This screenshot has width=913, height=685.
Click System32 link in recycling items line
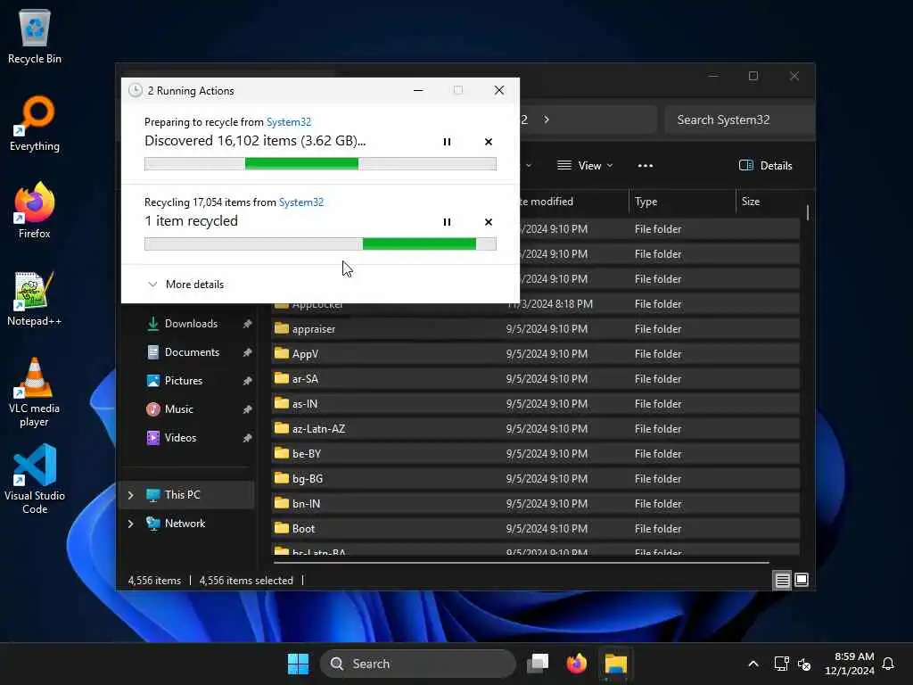301,202
